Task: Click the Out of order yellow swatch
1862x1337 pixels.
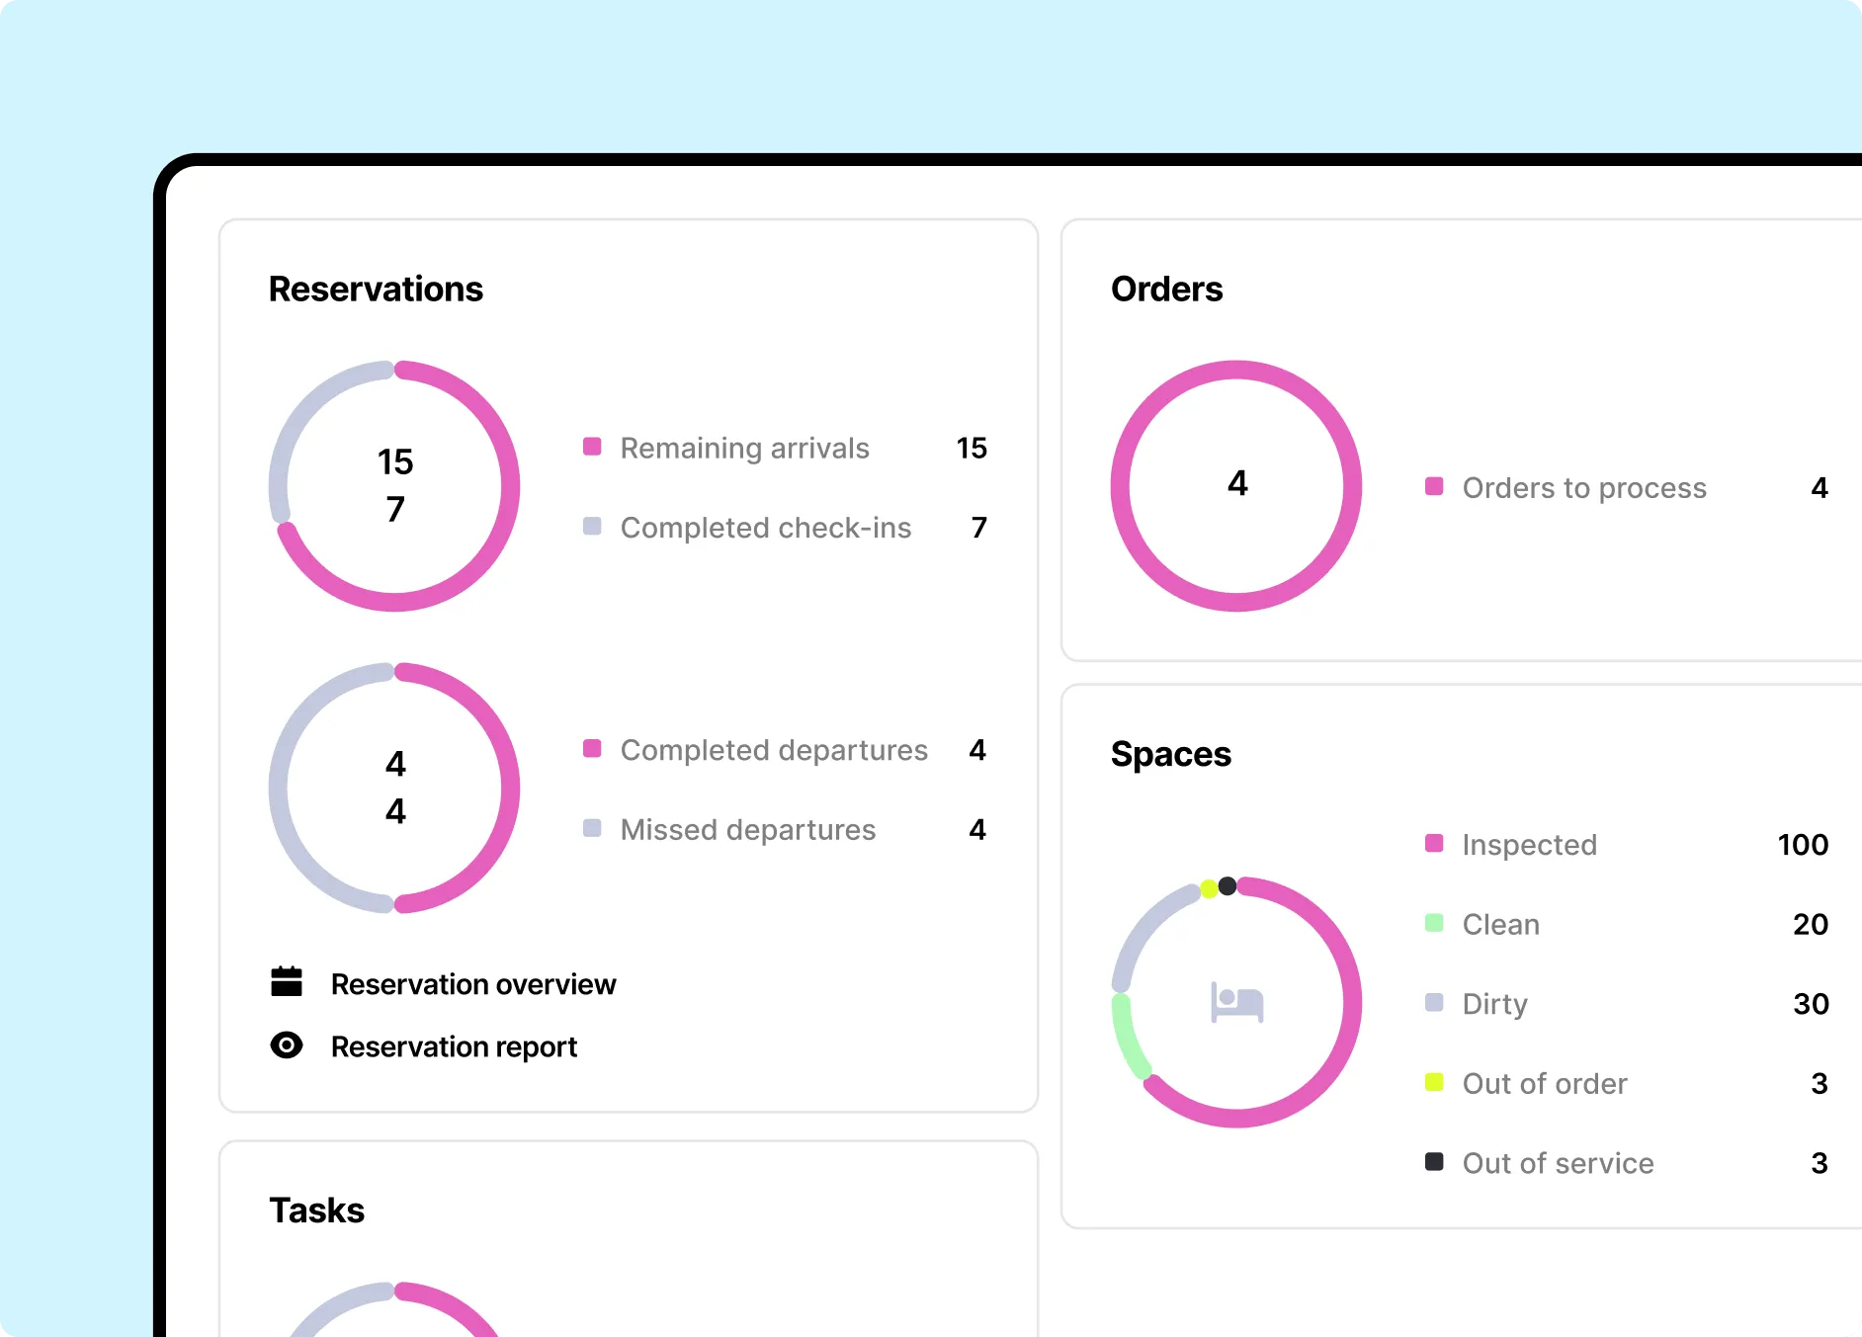Action: pyautogui.click(x=1434, y=1083)
